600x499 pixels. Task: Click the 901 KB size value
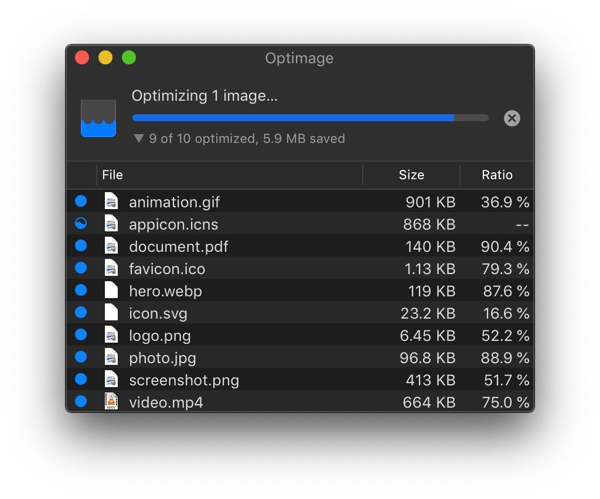coord(431,202)
